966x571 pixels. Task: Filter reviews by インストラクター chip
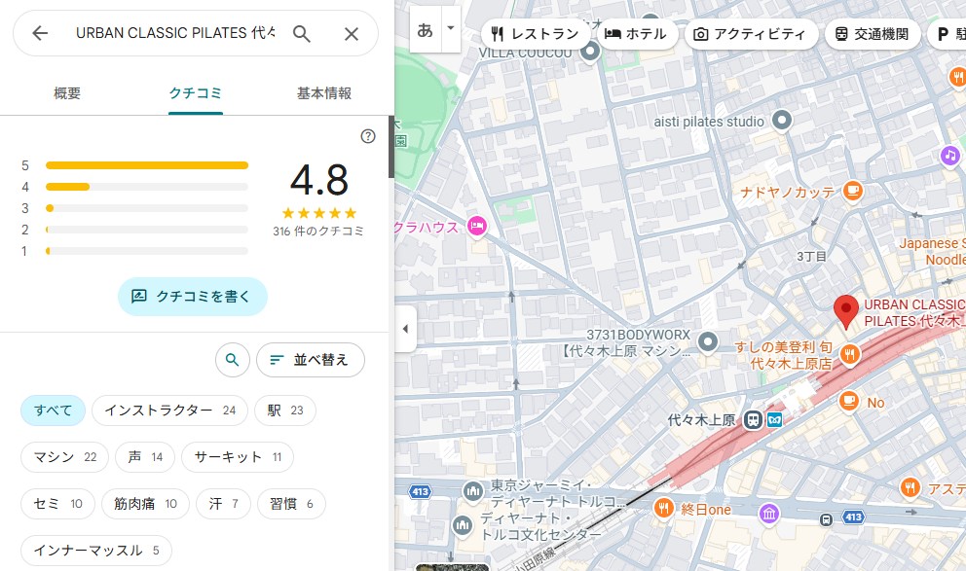coord(169,410)
